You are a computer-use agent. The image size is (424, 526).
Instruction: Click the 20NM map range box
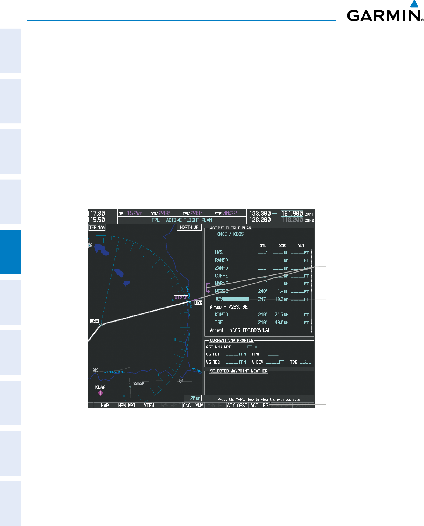click(193, 398)
